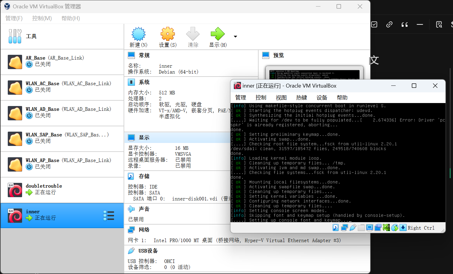Image resolution: width=453 pixels, height=274 pixels.
Task: Select the doubletrouble running VM
Action: point(62,190)
